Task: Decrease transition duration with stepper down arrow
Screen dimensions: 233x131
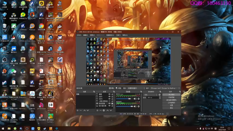Action: pos(160,98)
